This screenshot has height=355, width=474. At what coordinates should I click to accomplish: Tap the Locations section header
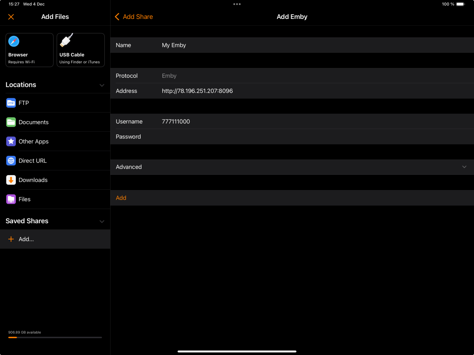pos(21,85)
